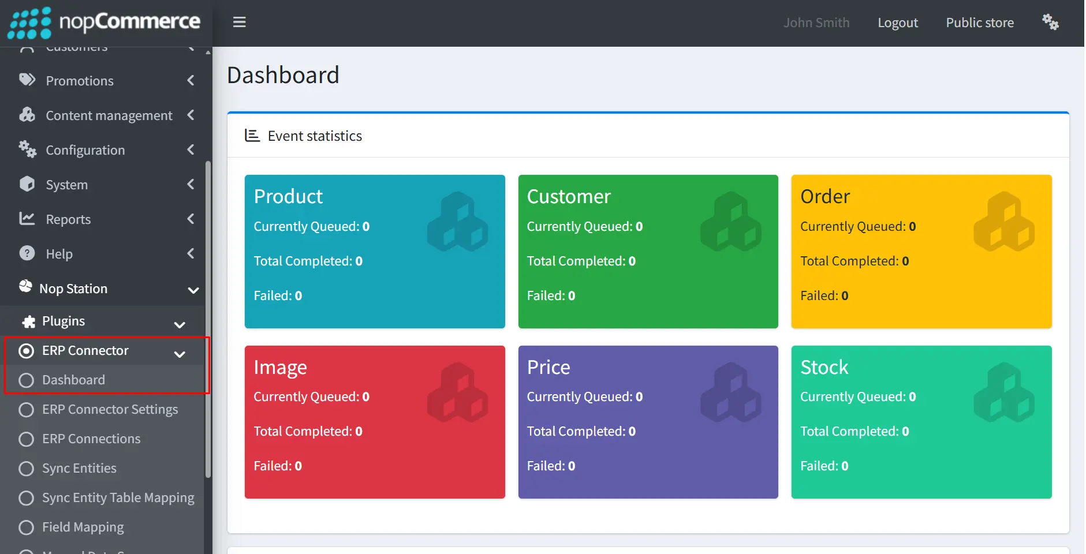Select the ERP Connections radio circle
This screenshot has width=1086, height=554.
tap(26, 439)
